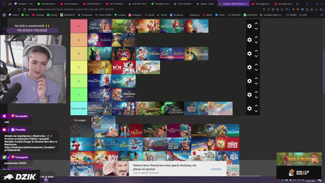Take a snapshot with the capture icon
This screenshot has width=325, height=183.
point(268,9)
